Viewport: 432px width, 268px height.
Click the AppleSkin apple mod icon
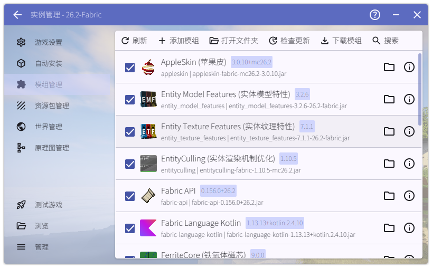click(148, 67)
